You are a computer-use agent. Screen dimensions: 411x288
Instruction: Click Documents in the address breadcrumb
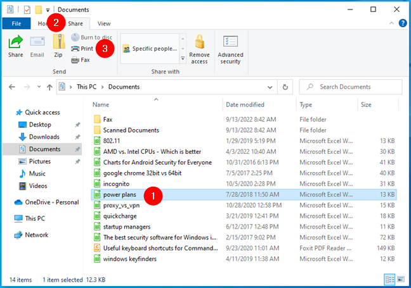[124, 87]
